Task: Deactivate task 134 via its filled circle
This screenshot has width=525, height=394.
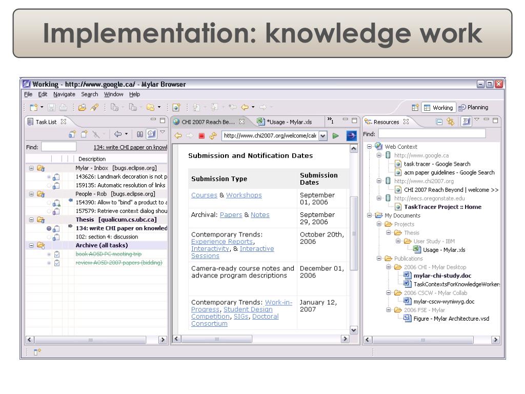Action: pos(49,228)
